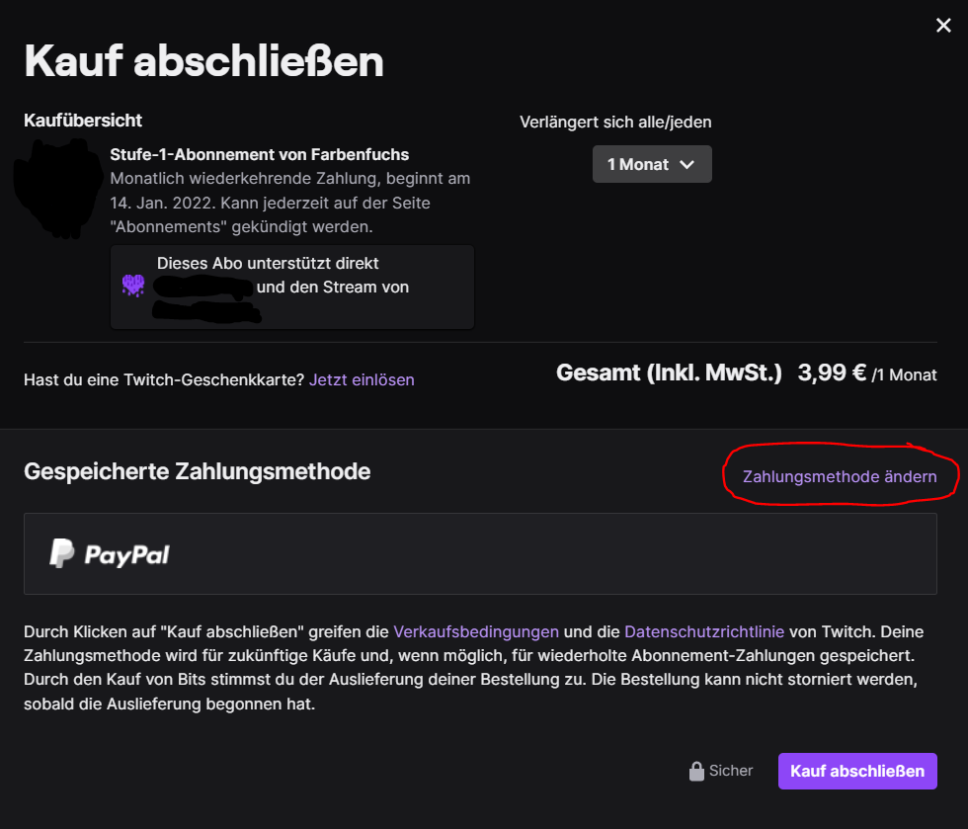Click the Dieses Abo unterstützt direkt box
968x829 pixels.
[x=292, y=287]
